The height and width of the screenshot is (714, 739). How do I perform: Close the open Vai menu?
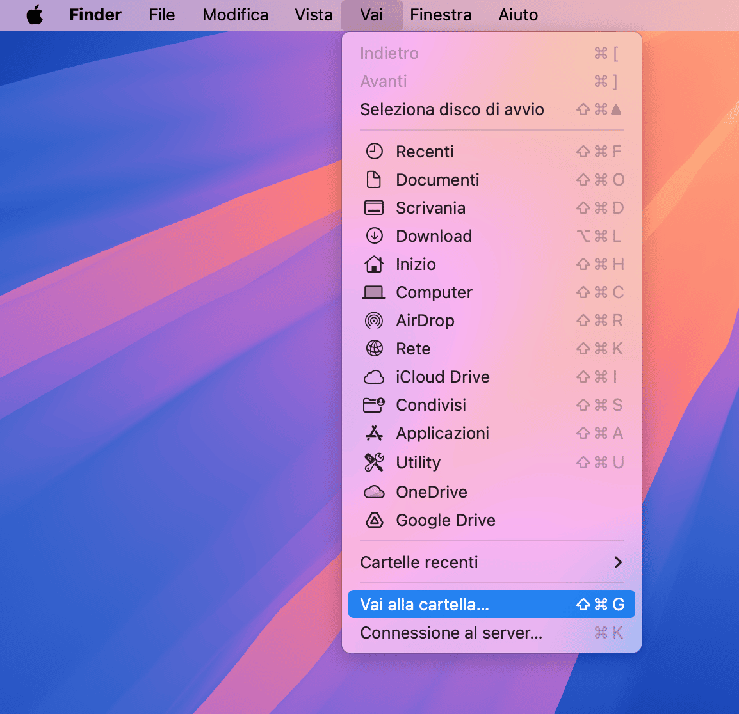[x=371, y=15]
